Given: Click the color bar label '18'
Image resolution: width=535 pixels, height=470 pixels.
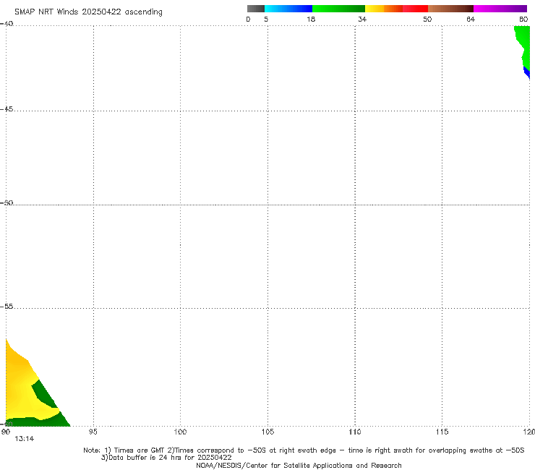Looking at the screenshot, I should pyautogui.click(x=311, y=19).
